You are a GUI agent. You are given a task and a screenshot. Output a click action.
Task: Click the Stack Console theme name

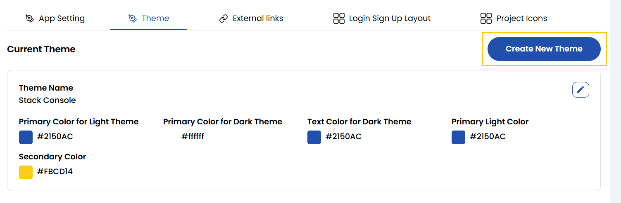point(48,100)
